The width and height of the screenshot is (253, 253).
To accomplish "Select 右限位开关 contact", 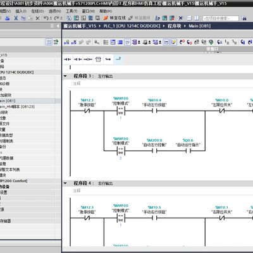I will [222, 218].
